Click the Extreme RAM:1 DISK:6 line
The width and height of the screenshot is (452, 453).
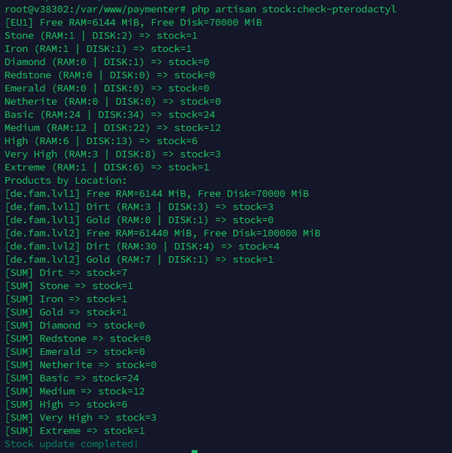[107, 167]
